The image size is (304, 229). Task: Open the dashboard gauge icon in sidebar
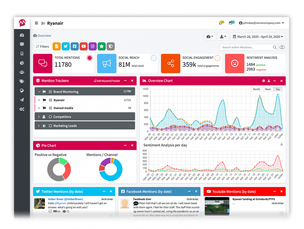click(x=22, y=35)
